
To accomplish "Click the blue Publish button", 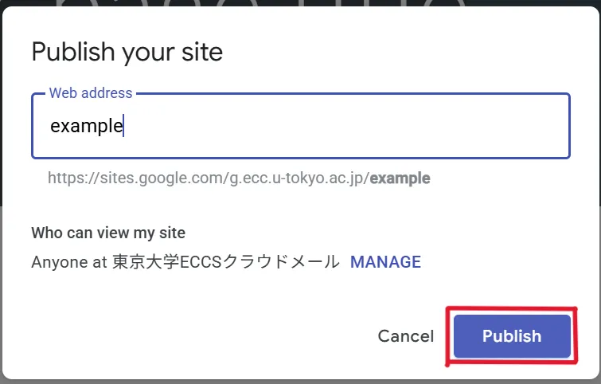I will pos(512,336).
